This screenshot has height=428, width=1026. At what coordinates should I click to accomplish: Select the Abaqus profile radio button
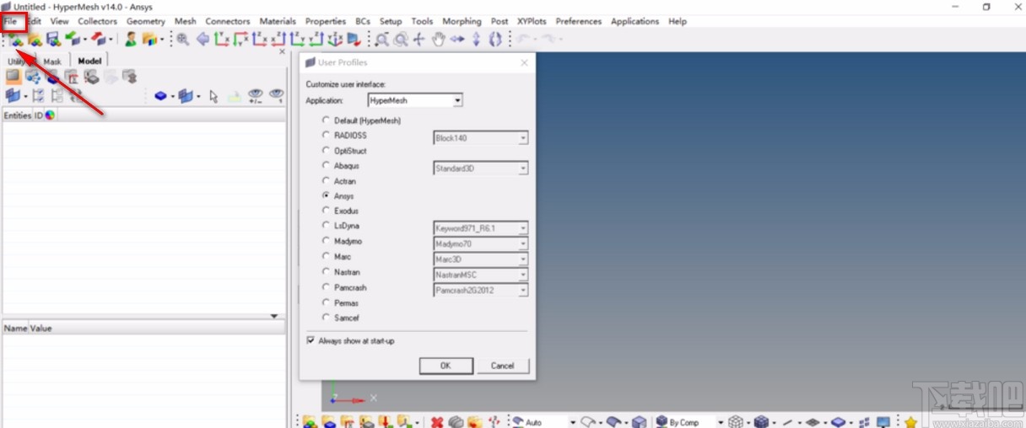(x=327, y=165)
